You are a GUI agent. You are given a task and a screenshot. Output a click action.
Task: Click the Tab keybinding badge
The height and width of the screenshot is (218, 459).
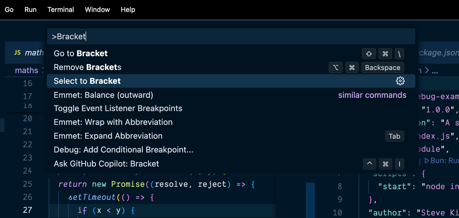pos(394,136)
